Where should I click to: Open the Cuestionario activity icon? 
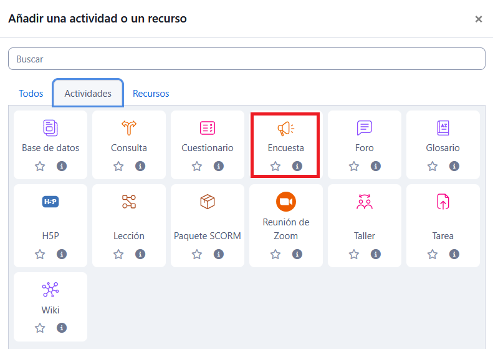coord(208,128)
